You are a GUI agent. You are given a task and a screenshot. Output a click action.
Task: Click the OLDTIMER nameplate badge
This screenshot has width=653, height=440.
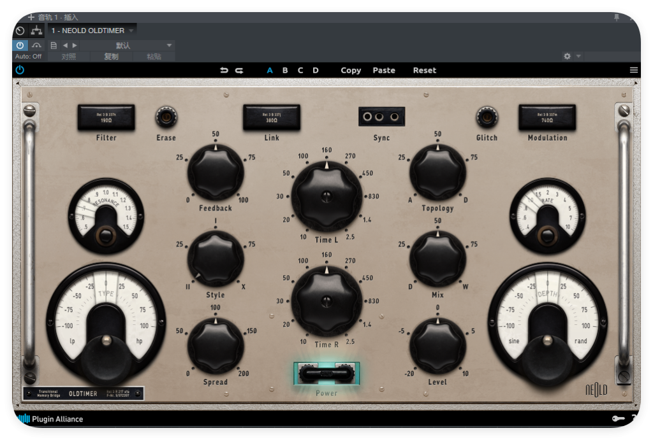pyautogui.click(x=84, y=394)
